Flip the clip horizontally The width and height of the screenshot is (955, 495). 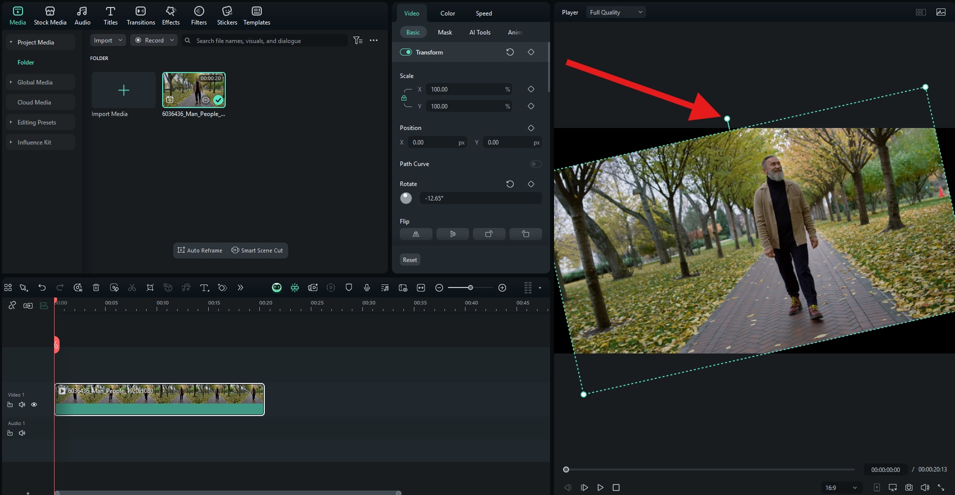[x=416, y=234]
